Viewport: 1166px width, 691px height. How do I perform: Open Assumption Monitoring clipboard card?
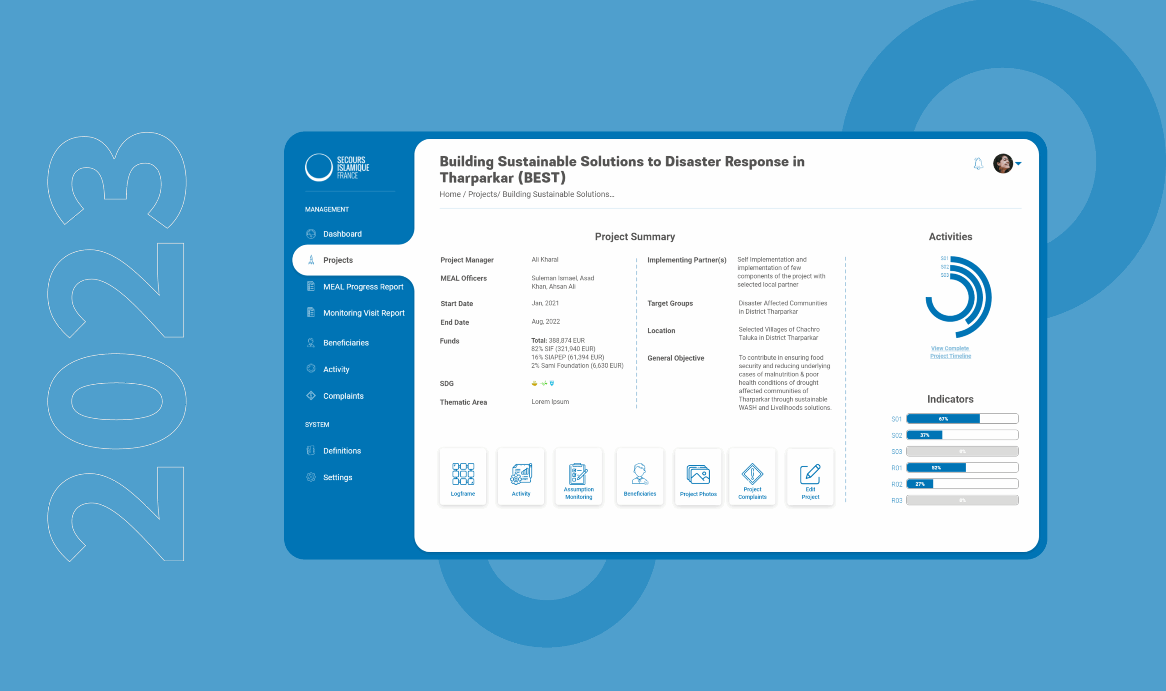[x=578, y=477]
